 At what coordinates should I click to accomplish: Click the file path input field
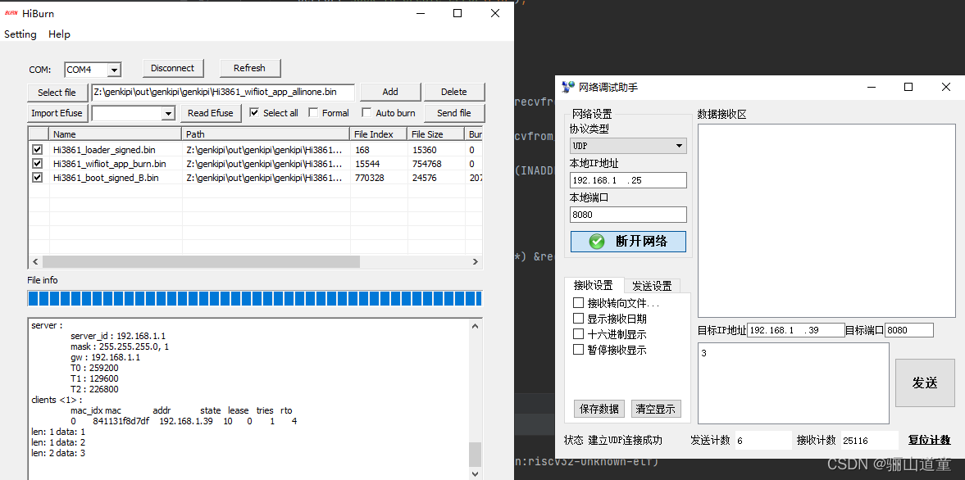(x=223, y=93)
